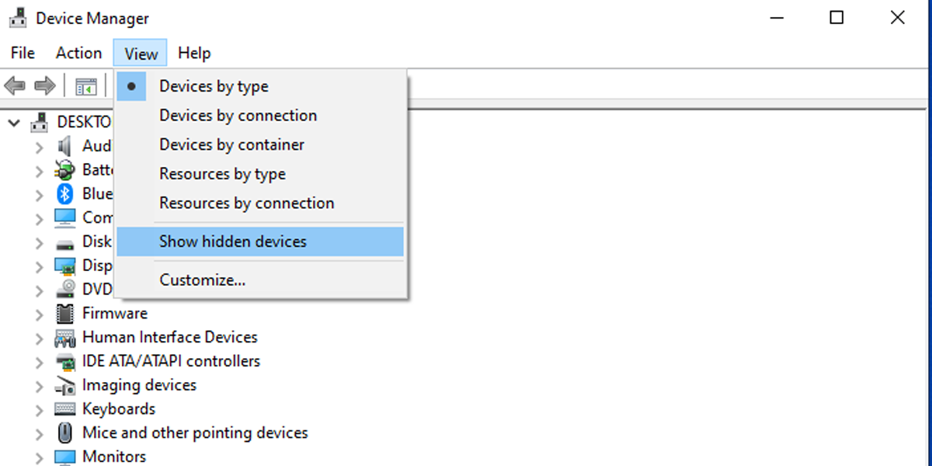This screenshot has width=932, height=466.
Task: Open the Action menu
Action: click(x=78, y=53)
